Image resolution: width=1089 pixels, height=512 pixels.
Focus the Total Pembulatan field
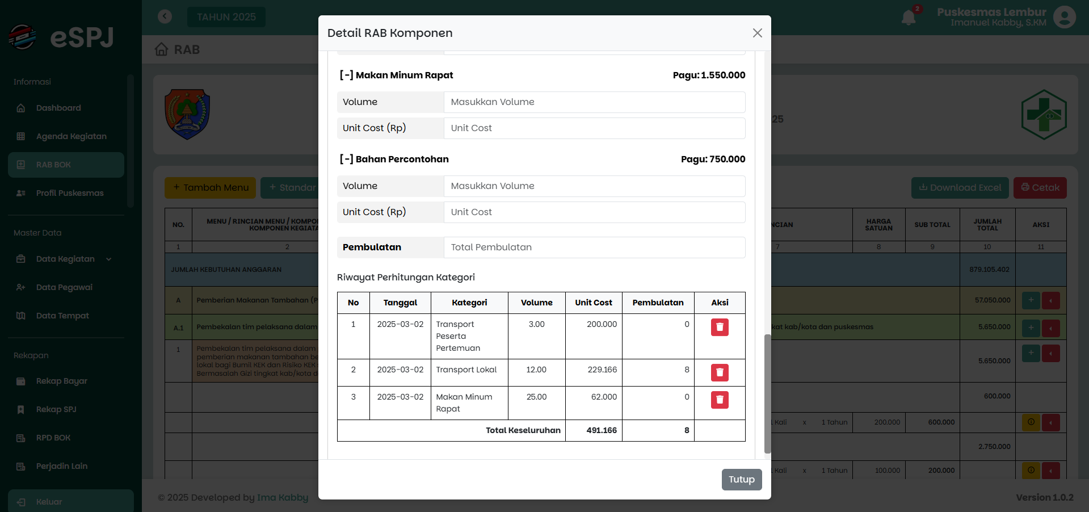[594, 247]
